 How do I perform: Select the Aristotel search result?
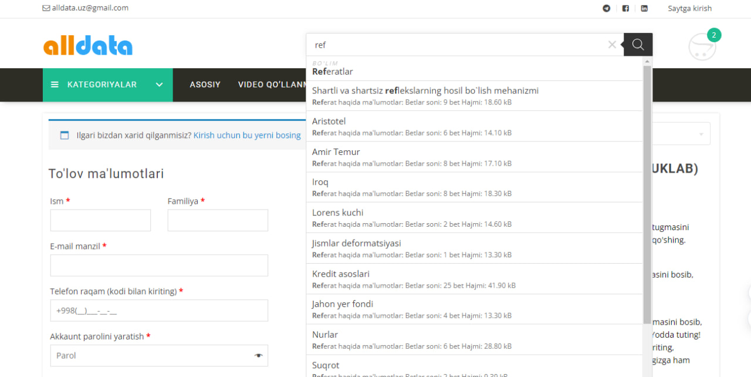[329, 122]
